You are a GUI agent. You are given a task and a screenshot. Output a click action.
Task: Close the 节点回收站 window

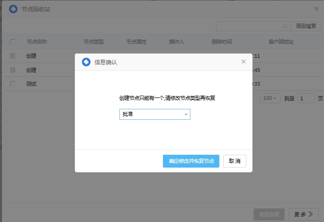point(316,9)
